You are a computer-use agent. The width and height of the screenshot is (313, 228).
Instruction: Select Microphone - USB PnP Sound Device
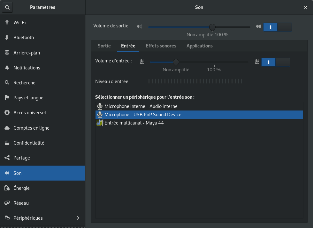click(143, 115)
